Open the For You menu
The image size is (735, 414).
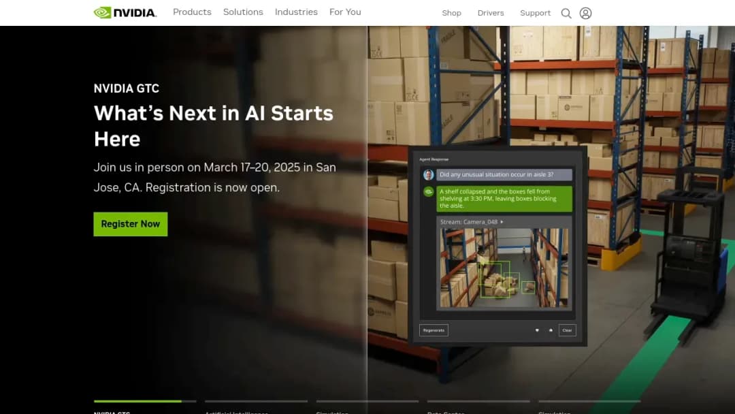click(345, 12)
